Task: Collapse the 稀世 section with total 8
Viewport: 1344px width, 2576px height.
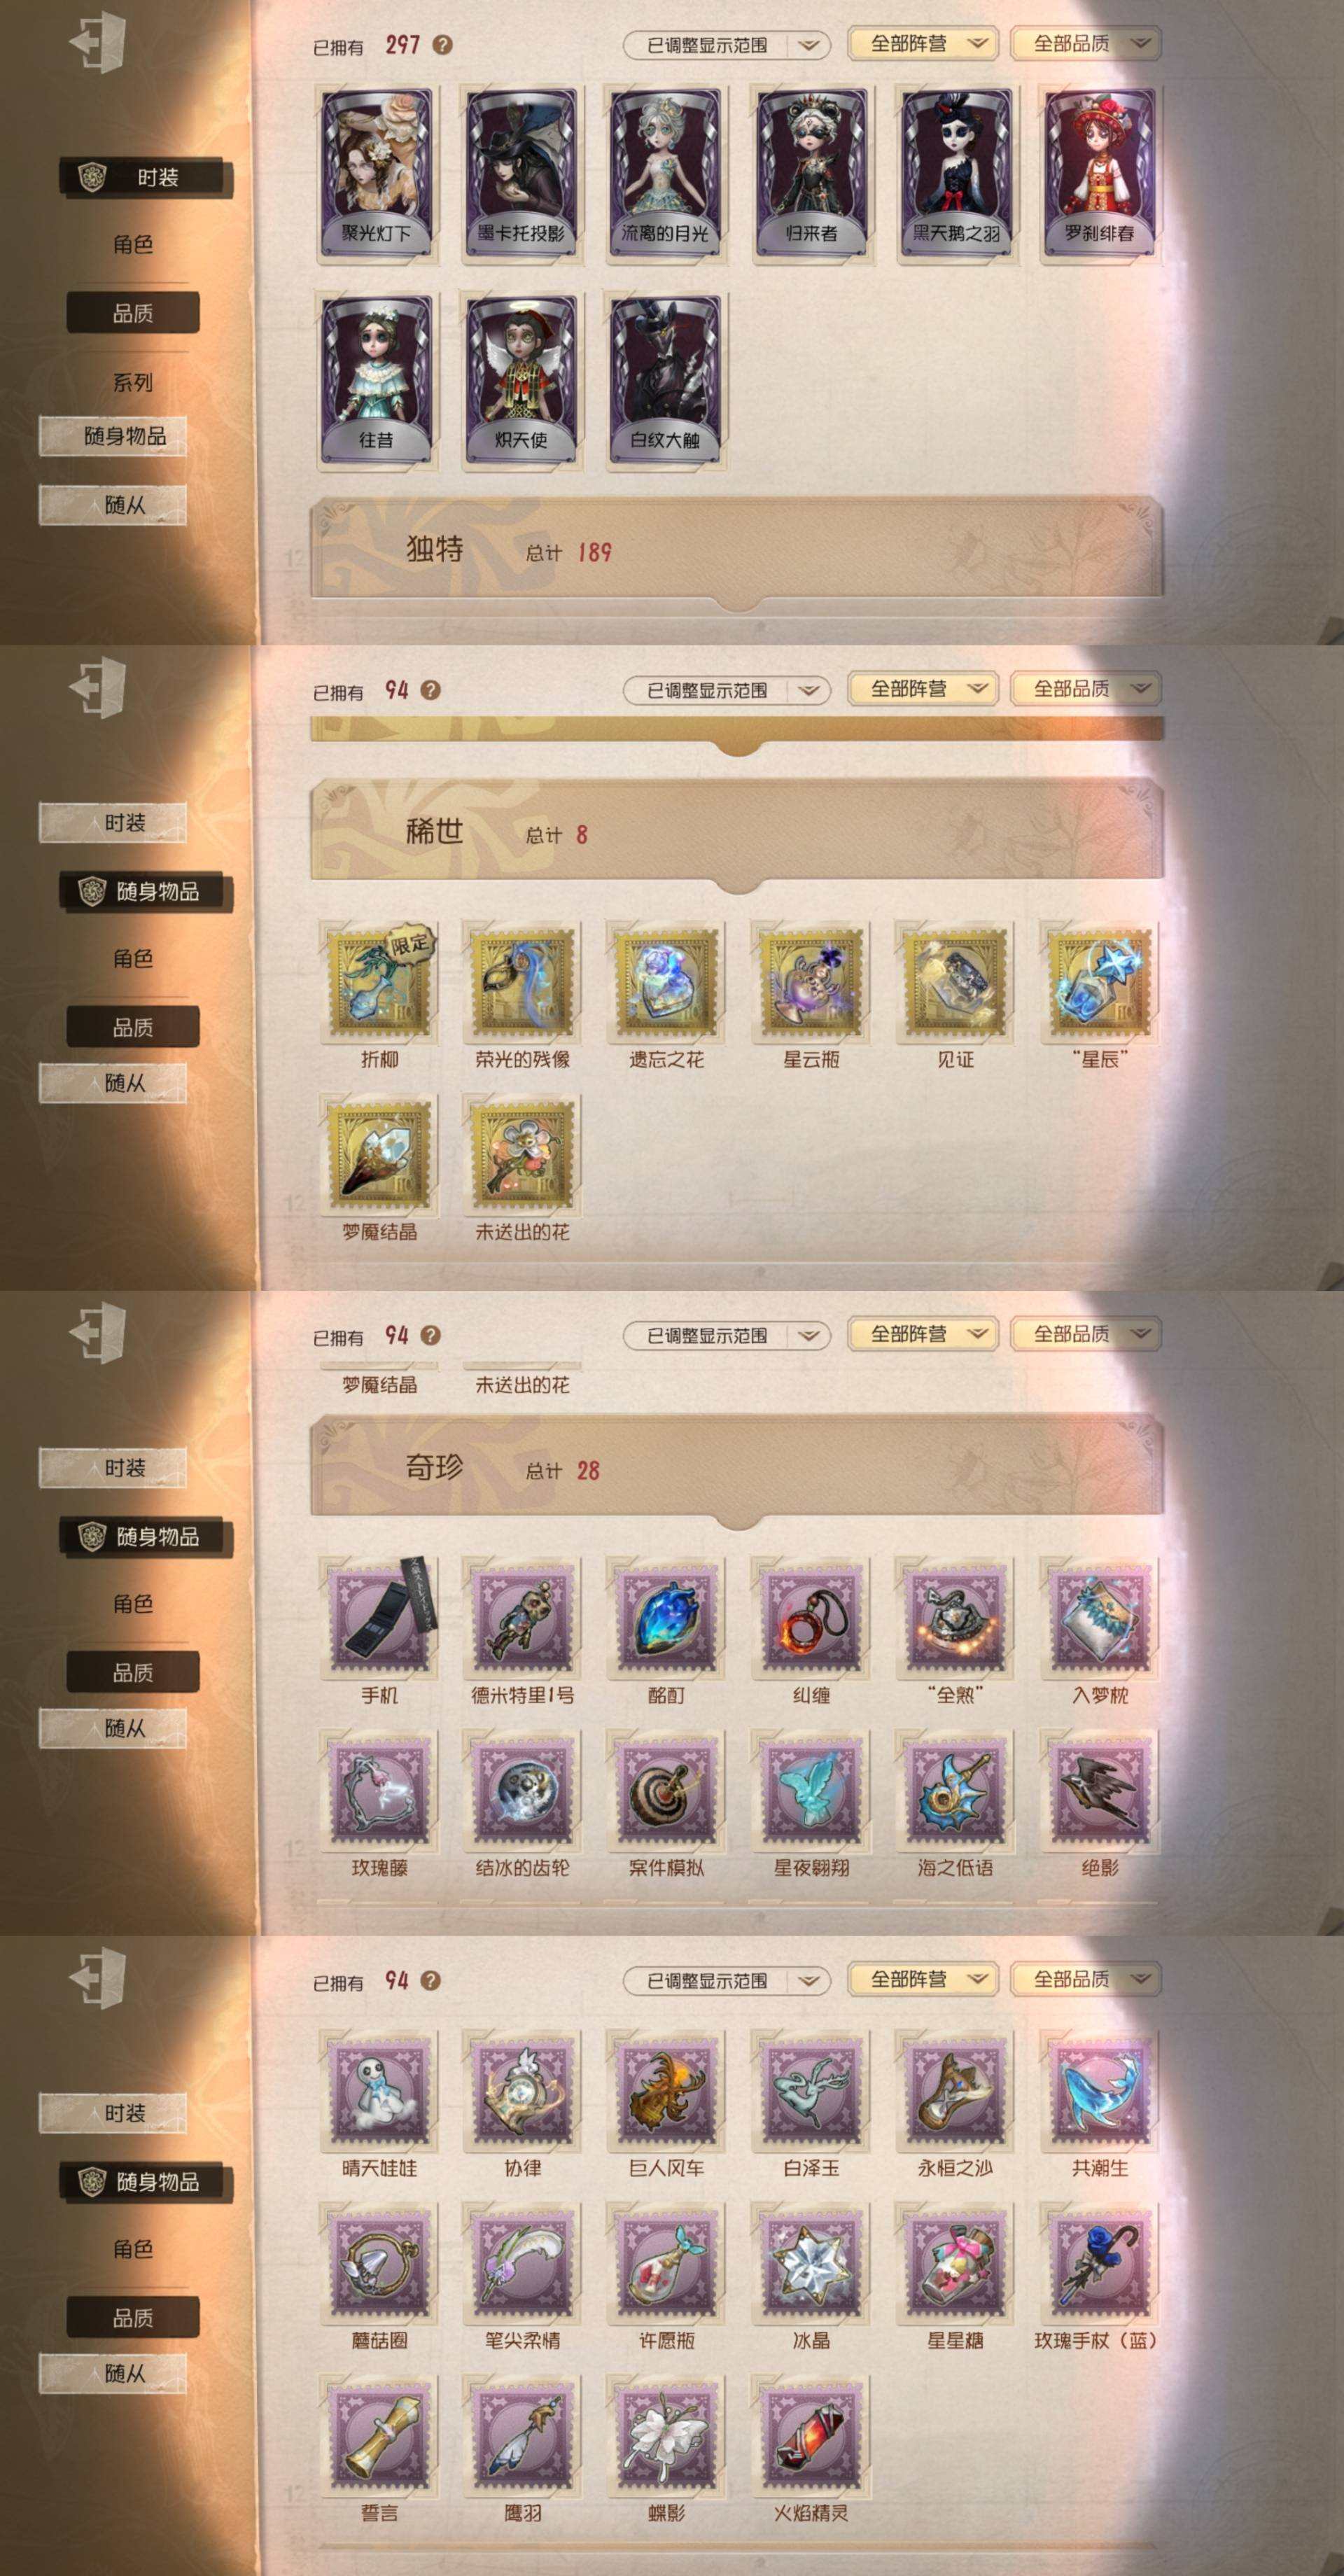Action: [x=737, y=833]
